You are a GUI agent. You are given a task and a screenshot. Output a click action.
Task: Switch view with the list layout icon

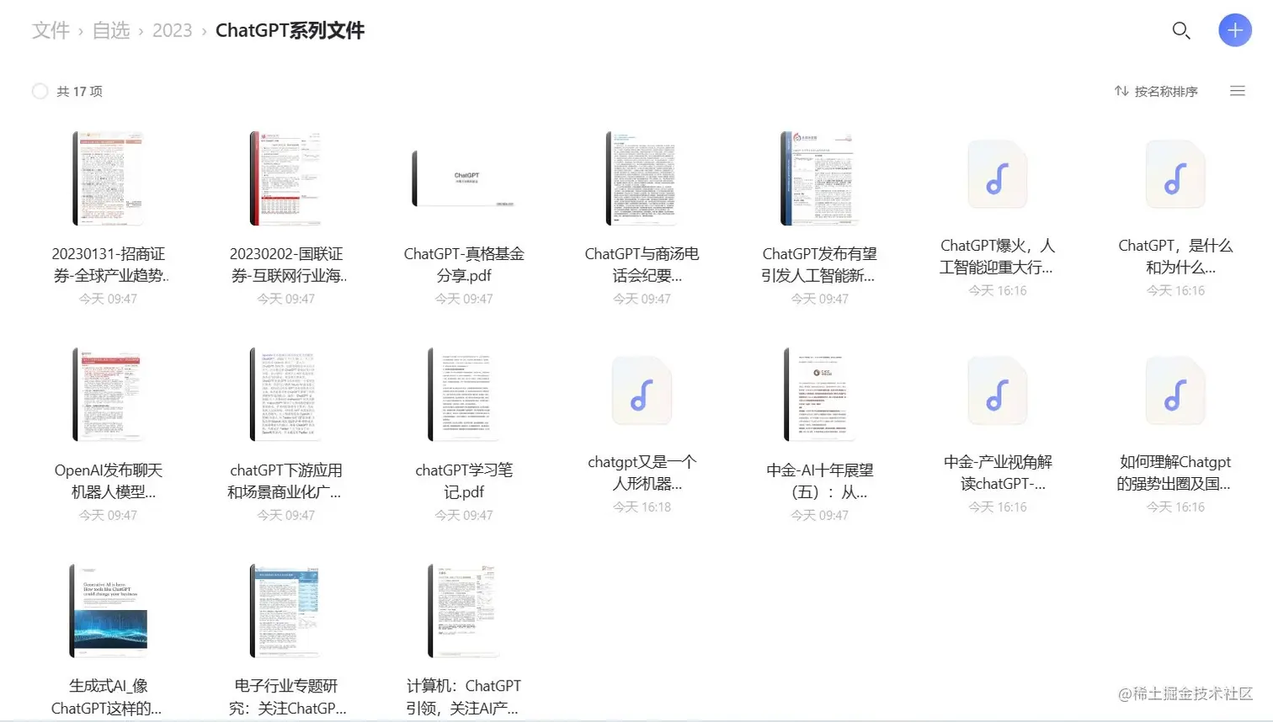(1238, 91)
